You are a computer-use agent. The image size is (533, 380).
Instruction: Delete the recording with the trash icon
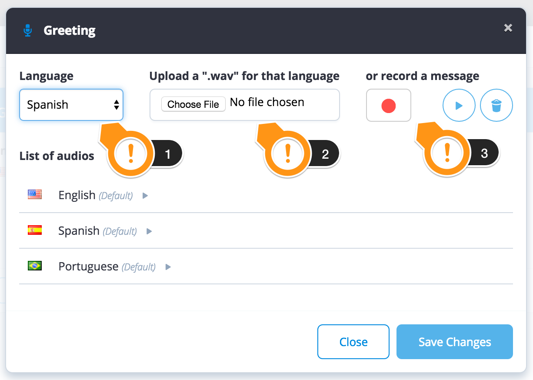496,106
